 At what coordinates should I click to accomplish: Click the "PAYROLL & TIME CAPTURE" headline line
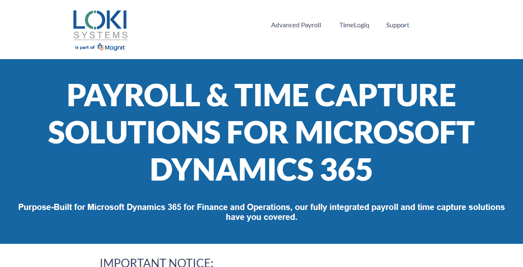point(261,95)
